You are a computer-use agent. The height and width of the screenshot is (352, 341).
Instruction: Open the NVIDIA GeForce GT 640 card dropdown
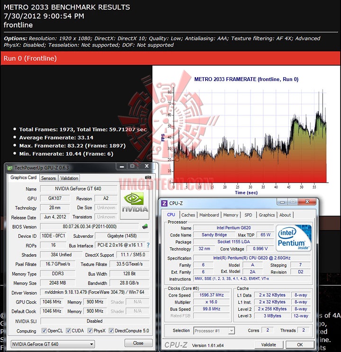53,344
